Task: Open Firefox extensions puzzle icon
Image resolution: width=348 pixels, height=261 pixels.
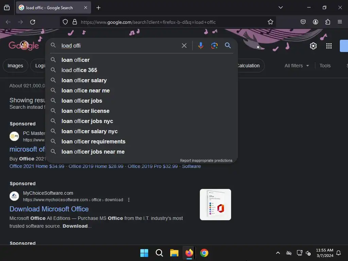Action: click(328, 22)
